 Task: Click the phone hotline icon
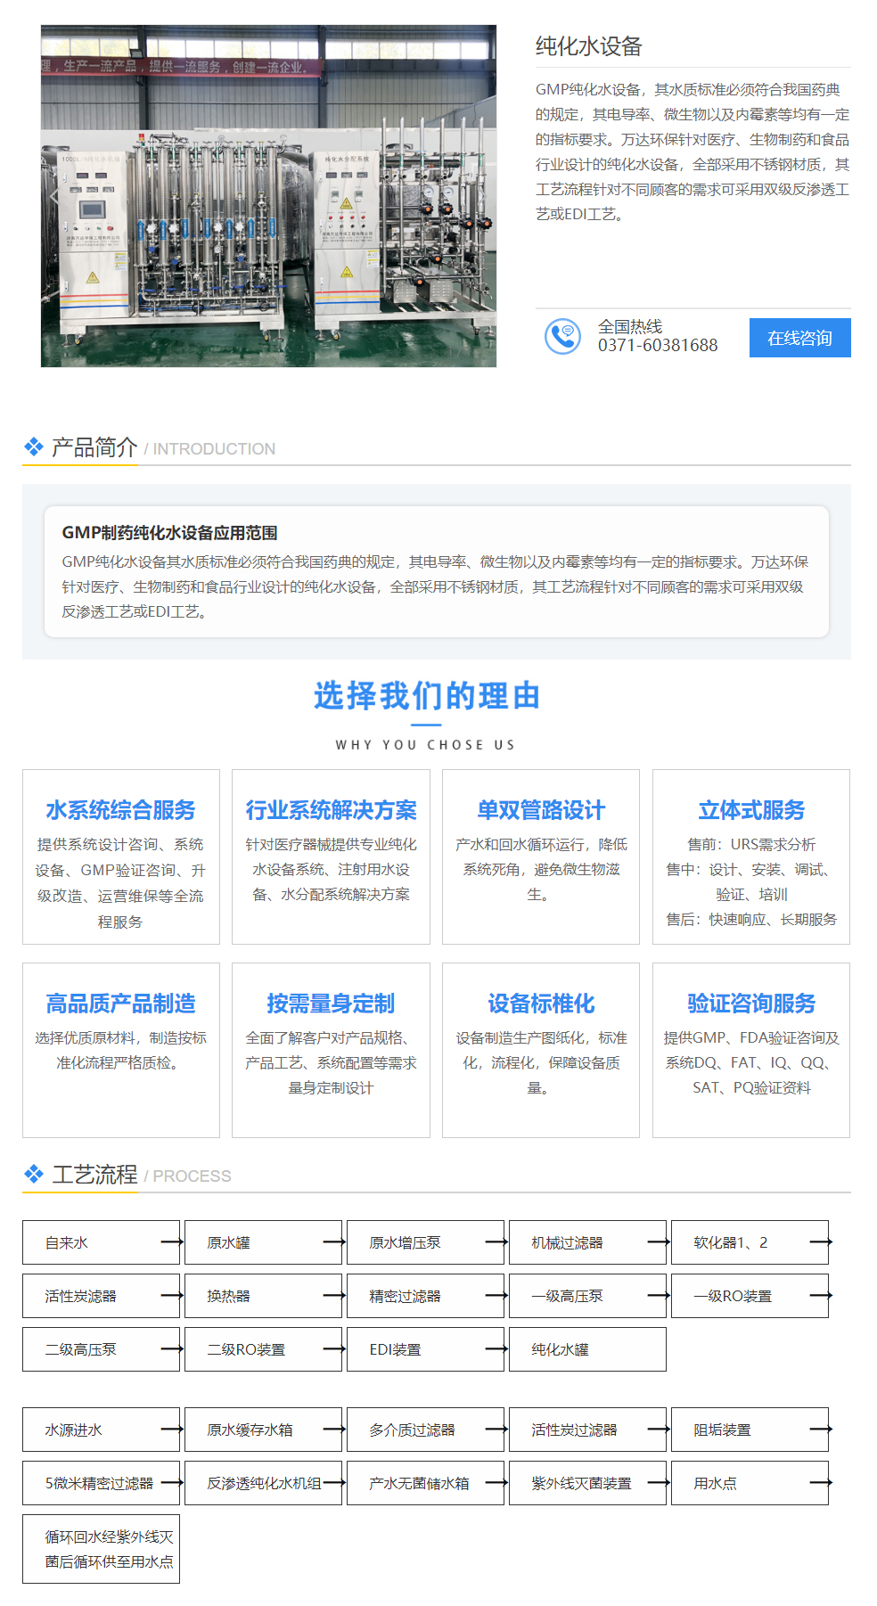coord(562,337)
